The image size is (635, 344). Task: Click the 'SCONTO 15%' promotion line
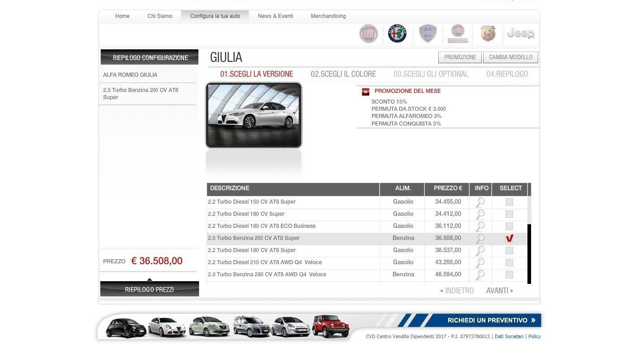pyautogui.click(x=389, y=102)
